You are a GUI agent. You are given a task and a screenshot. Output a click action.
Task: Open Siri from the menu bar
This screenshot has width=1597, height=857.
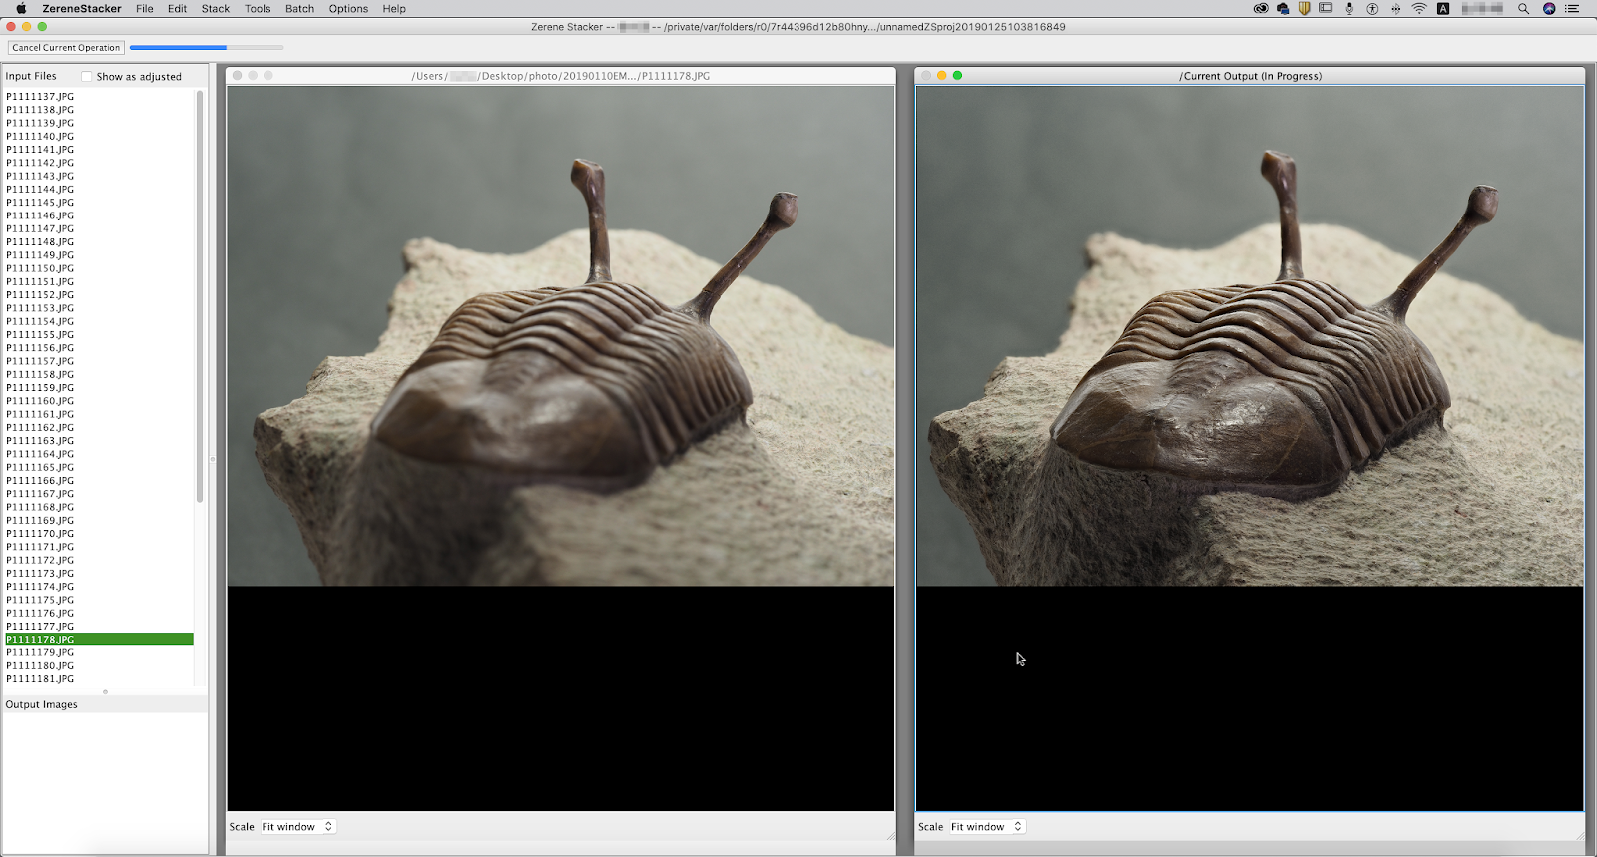pyautogui.click(x=1549, y=9)
